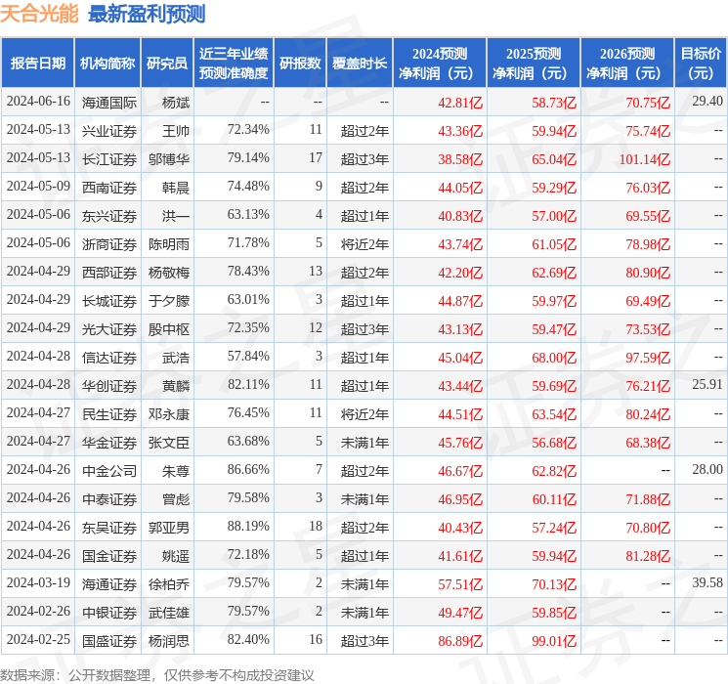
Task: Click target price 25.91
Action: 707,384
